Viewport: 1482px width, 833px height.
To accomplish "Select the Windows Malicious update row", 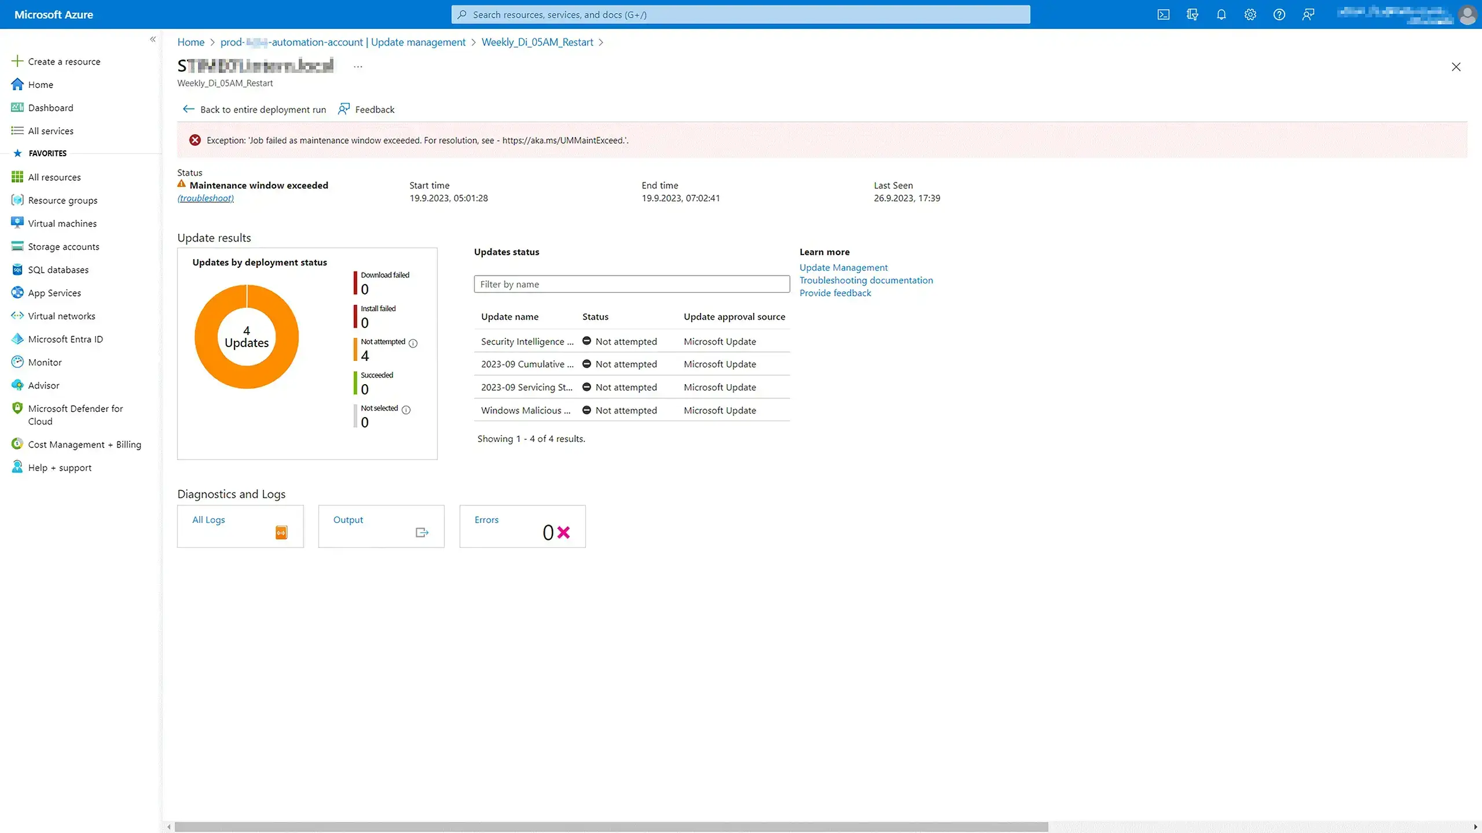I will pos(632,410).
